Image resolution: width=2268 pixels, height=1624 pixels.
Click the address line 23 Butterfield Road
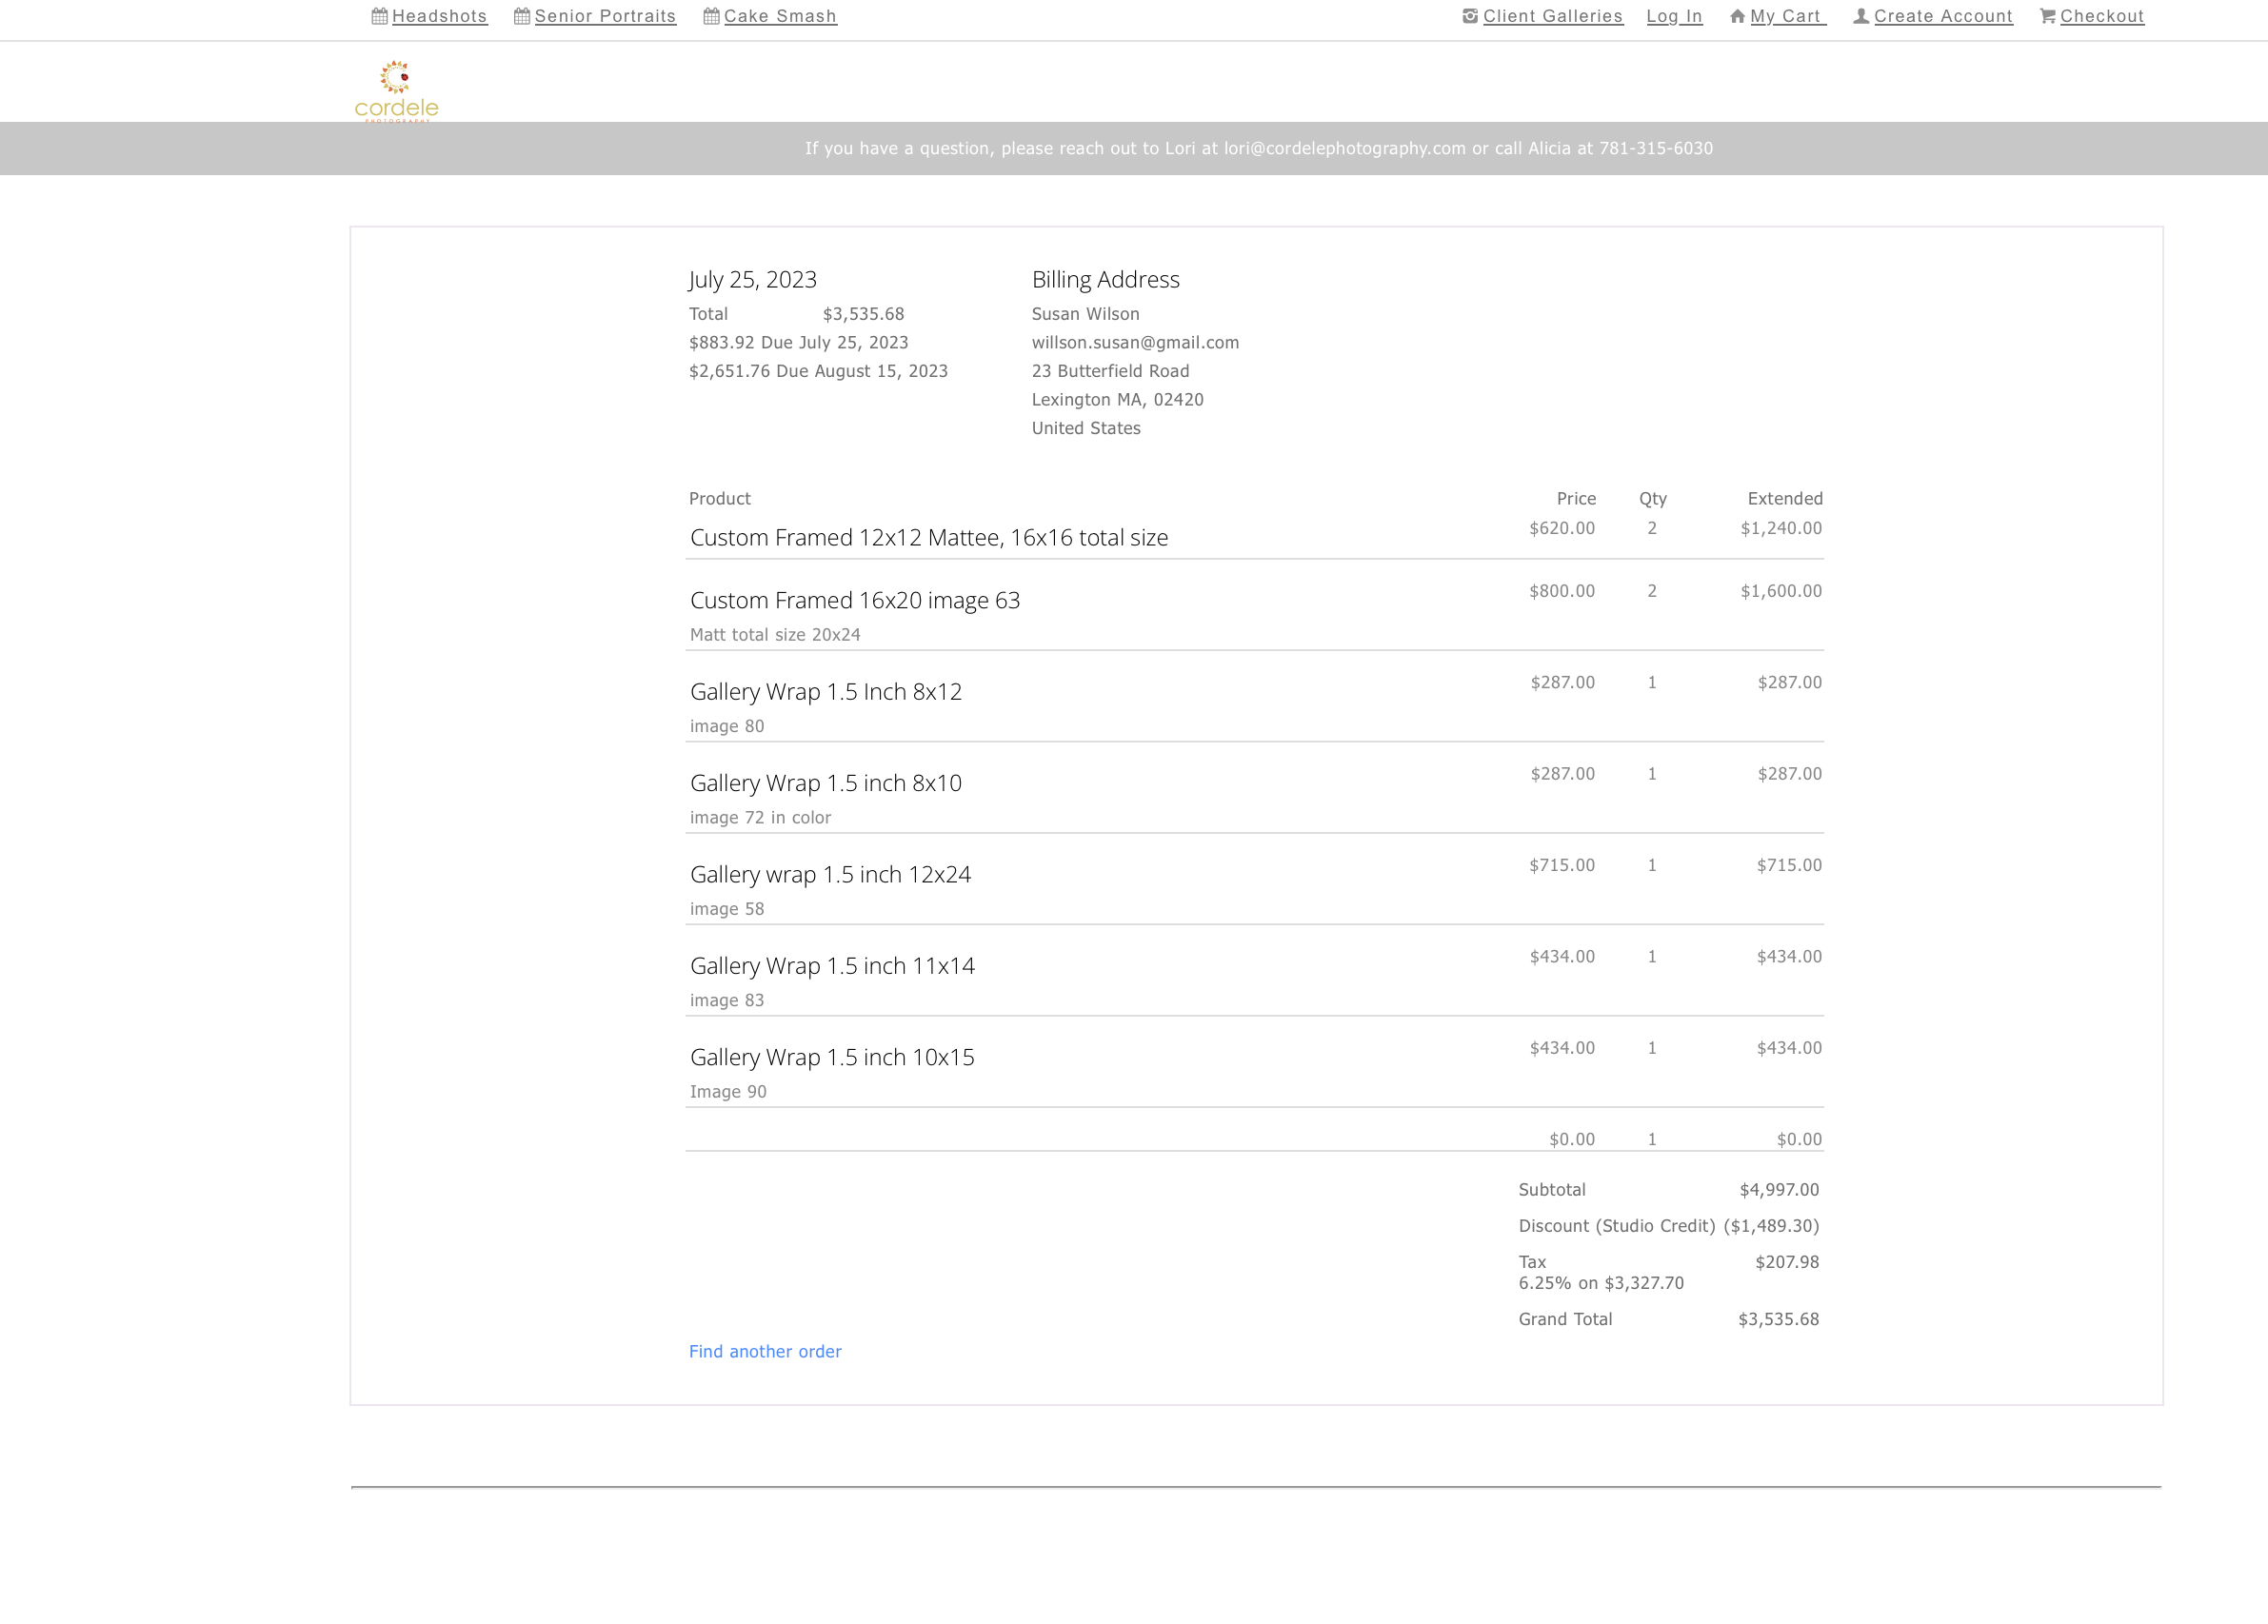1111,371
